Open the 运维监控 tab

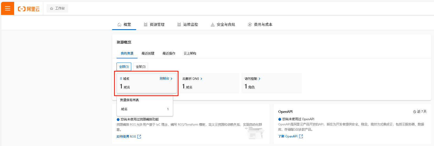pyautogui.click(x=188, y=25)
